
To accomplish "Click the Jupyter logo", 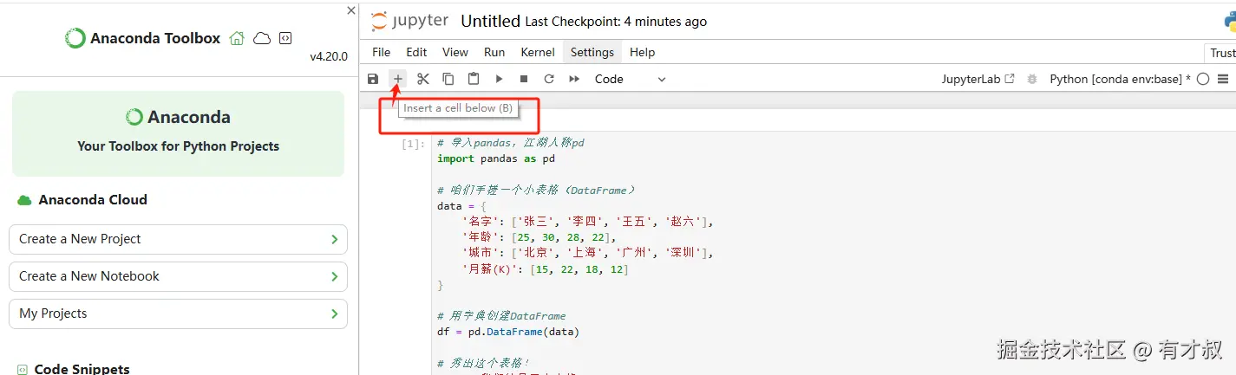I will (409, 22).
